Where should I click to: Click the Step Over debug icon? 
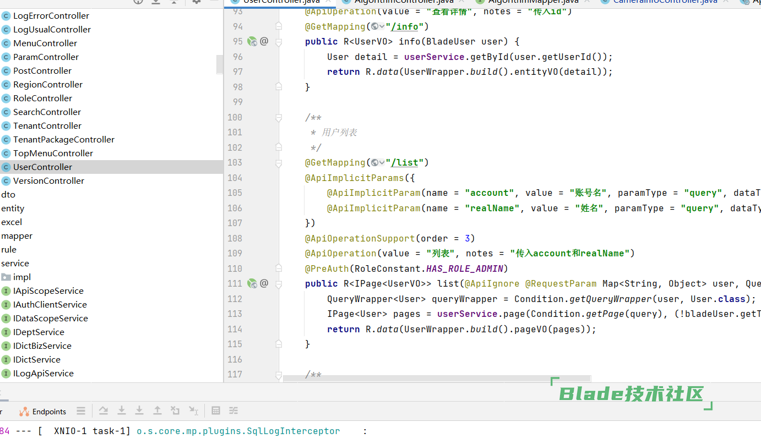click(x=104, y=410)
